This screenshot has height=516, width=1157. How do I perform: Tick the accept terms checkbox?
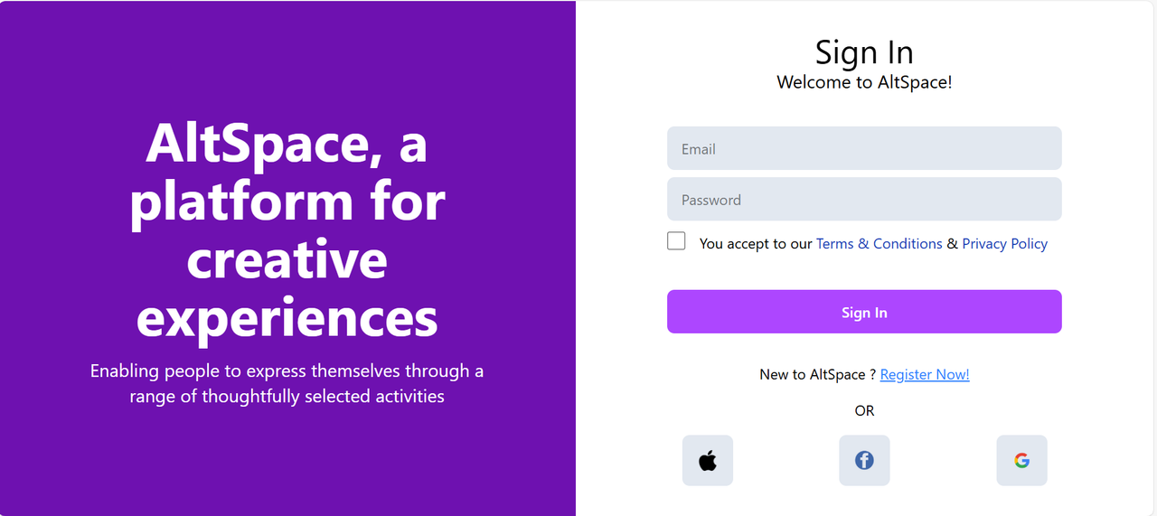676,241
